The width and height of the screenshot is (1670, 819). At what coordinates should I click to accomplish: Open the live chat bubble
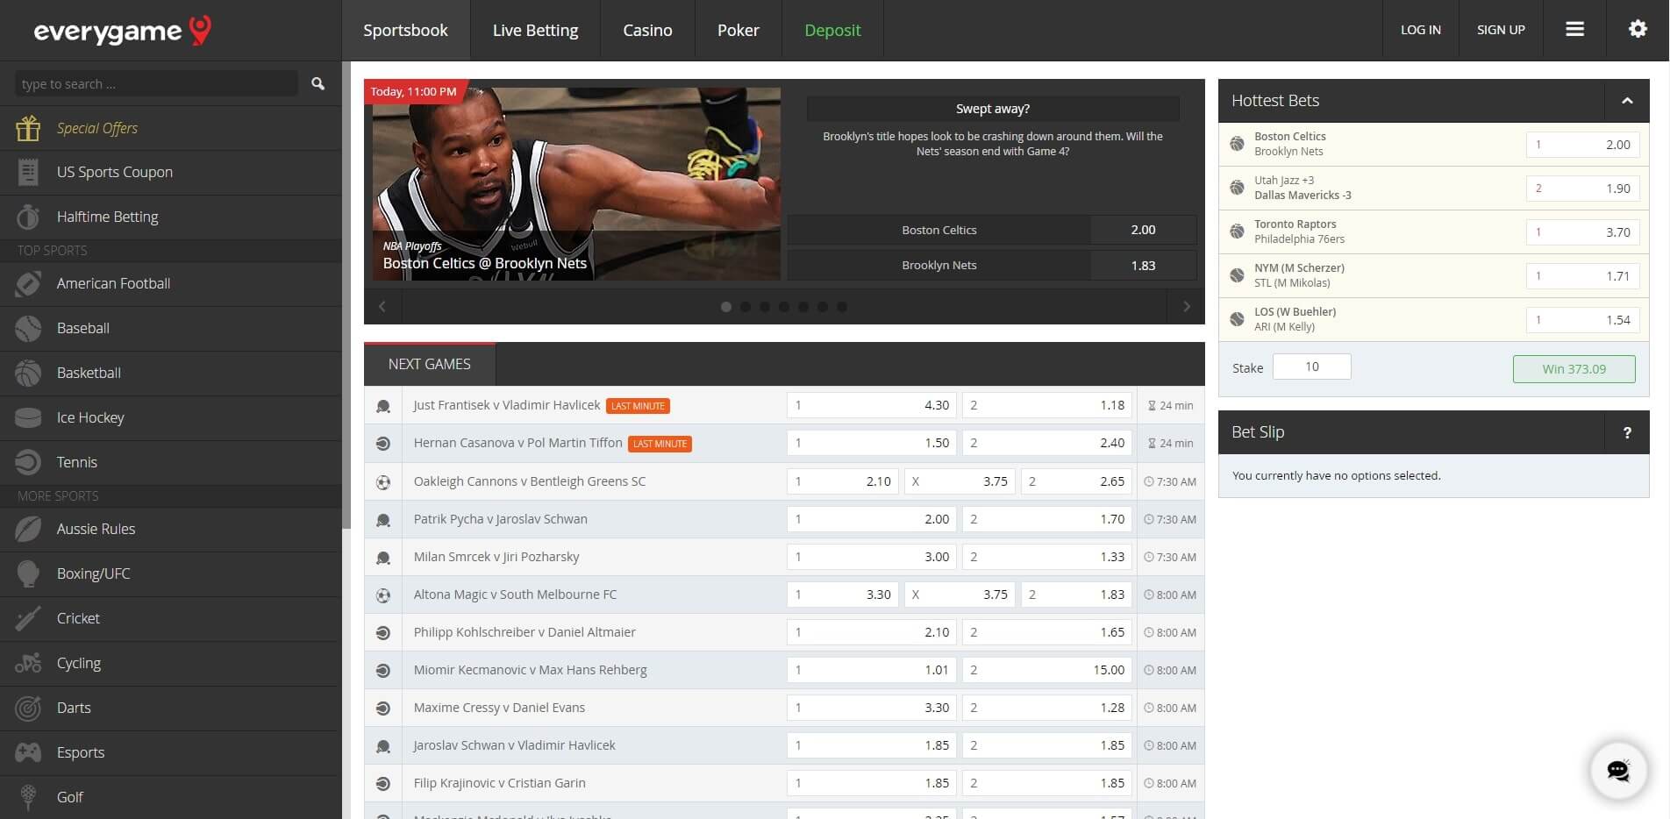pyautogui.click(x=1618, y=771)
